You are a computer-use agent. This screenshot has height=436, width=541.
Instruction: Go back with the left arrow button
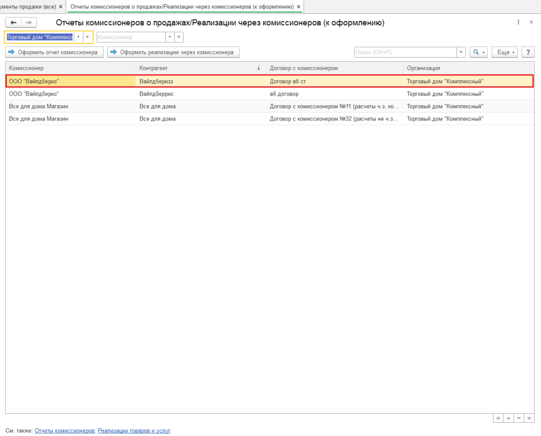tap(13, 22)
